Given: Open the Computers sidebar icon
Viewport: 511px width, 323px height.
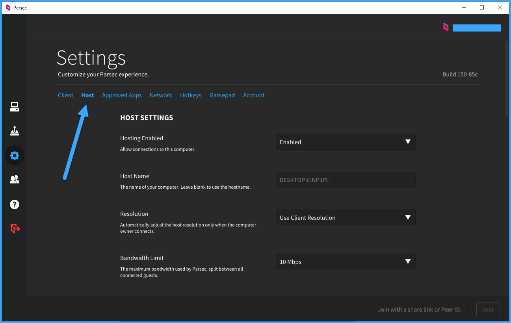Looking at the screenshot, I should click(15, 107).
